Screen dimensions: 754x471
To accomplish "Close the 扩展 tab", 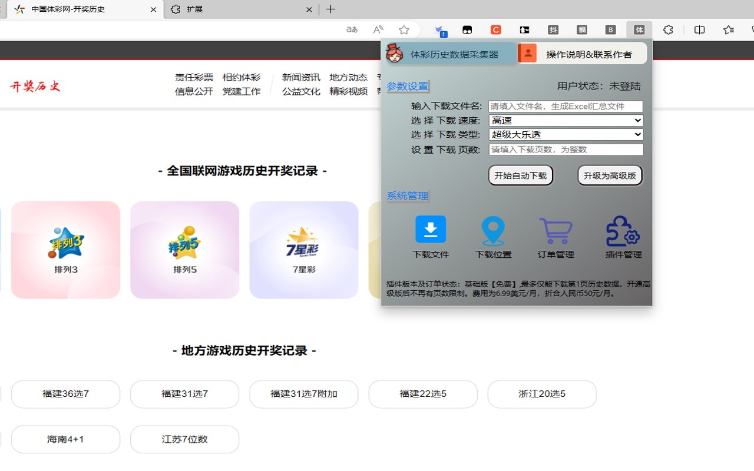I will (309, 9).
